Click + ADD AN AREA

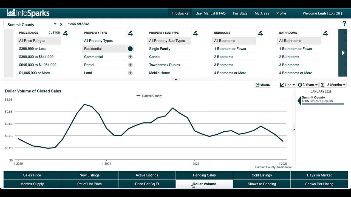(x=79, y=24)
